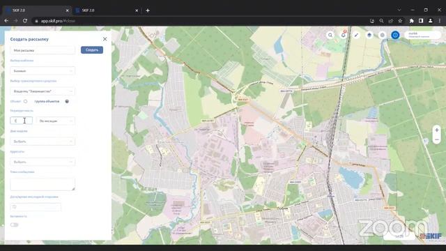Click the install app icon in address bar
The image size is (446, 251).
[x=372, y=21]
